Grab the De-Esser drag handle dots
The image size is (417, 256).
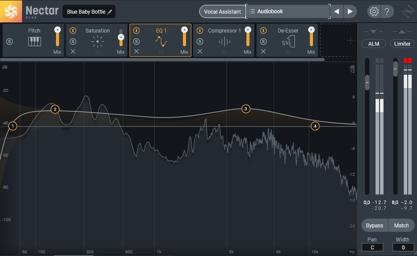tap(288, 52)
